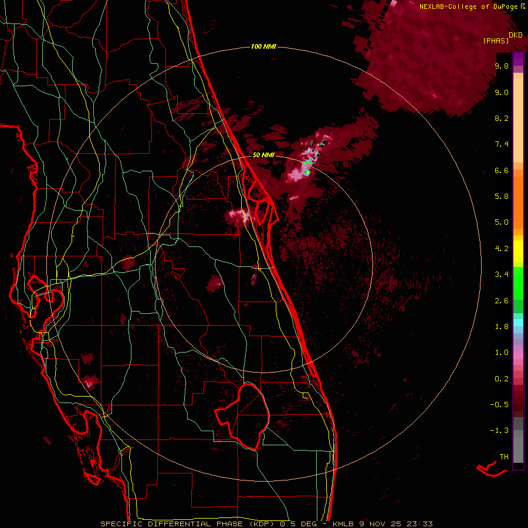Click the 6.6 scale value
Image resolution: width=528 pixels, height=528 pixels.
pos(502,170)
